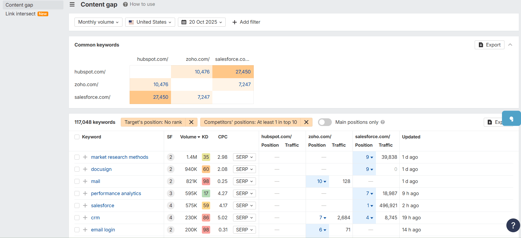The image size is (521, 238).
Task: Remove the Target's position filter
Action: pos(191,122)
